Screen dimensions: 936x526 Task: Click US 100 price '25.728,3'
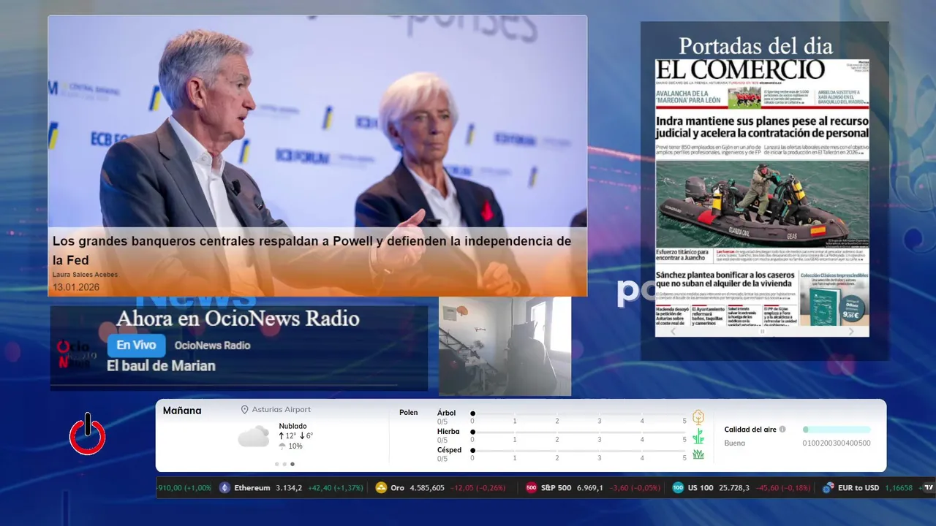click(734, 488)
